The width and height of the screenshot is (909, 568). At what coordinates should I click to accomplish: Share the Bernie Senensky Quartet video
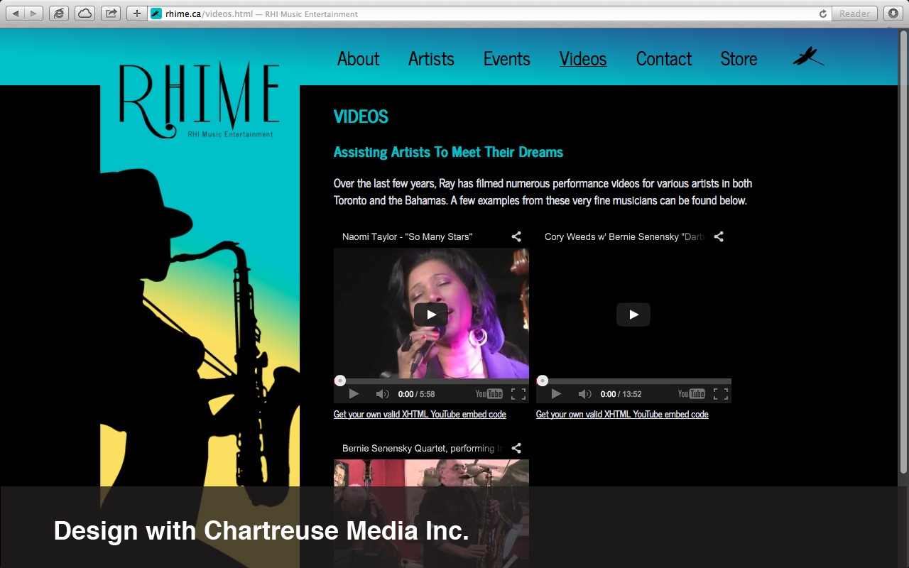(x=516, y=448)
